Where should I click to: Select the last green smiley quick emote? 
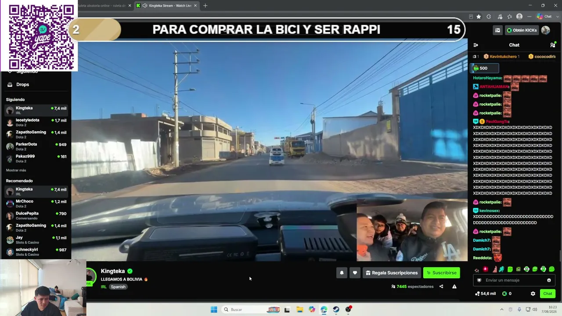pos(552,269)
